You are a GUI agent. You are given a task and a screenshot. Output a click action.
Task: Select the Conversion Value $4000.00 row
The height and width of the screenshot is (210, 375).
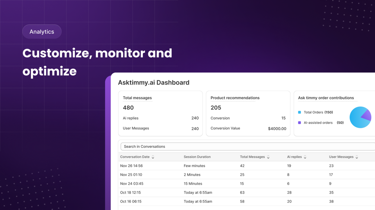tap(248, 128)
